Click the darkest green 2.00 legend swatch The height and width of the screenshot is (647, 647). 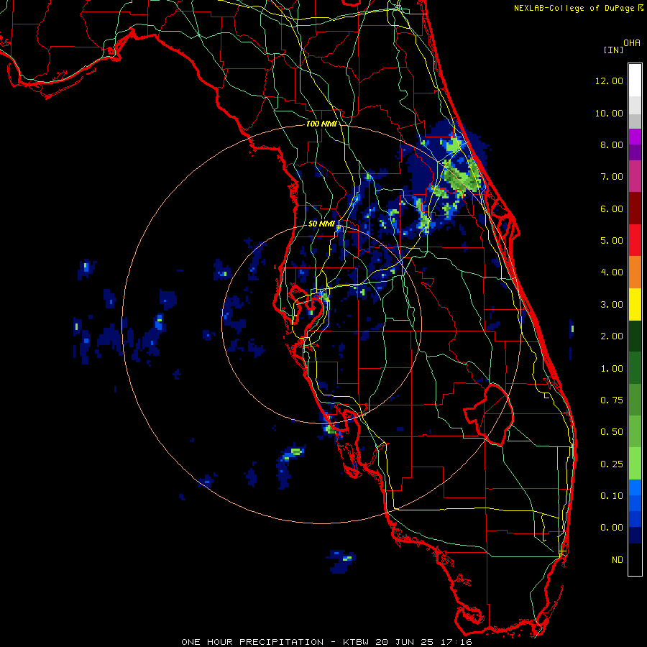[635, 336]
